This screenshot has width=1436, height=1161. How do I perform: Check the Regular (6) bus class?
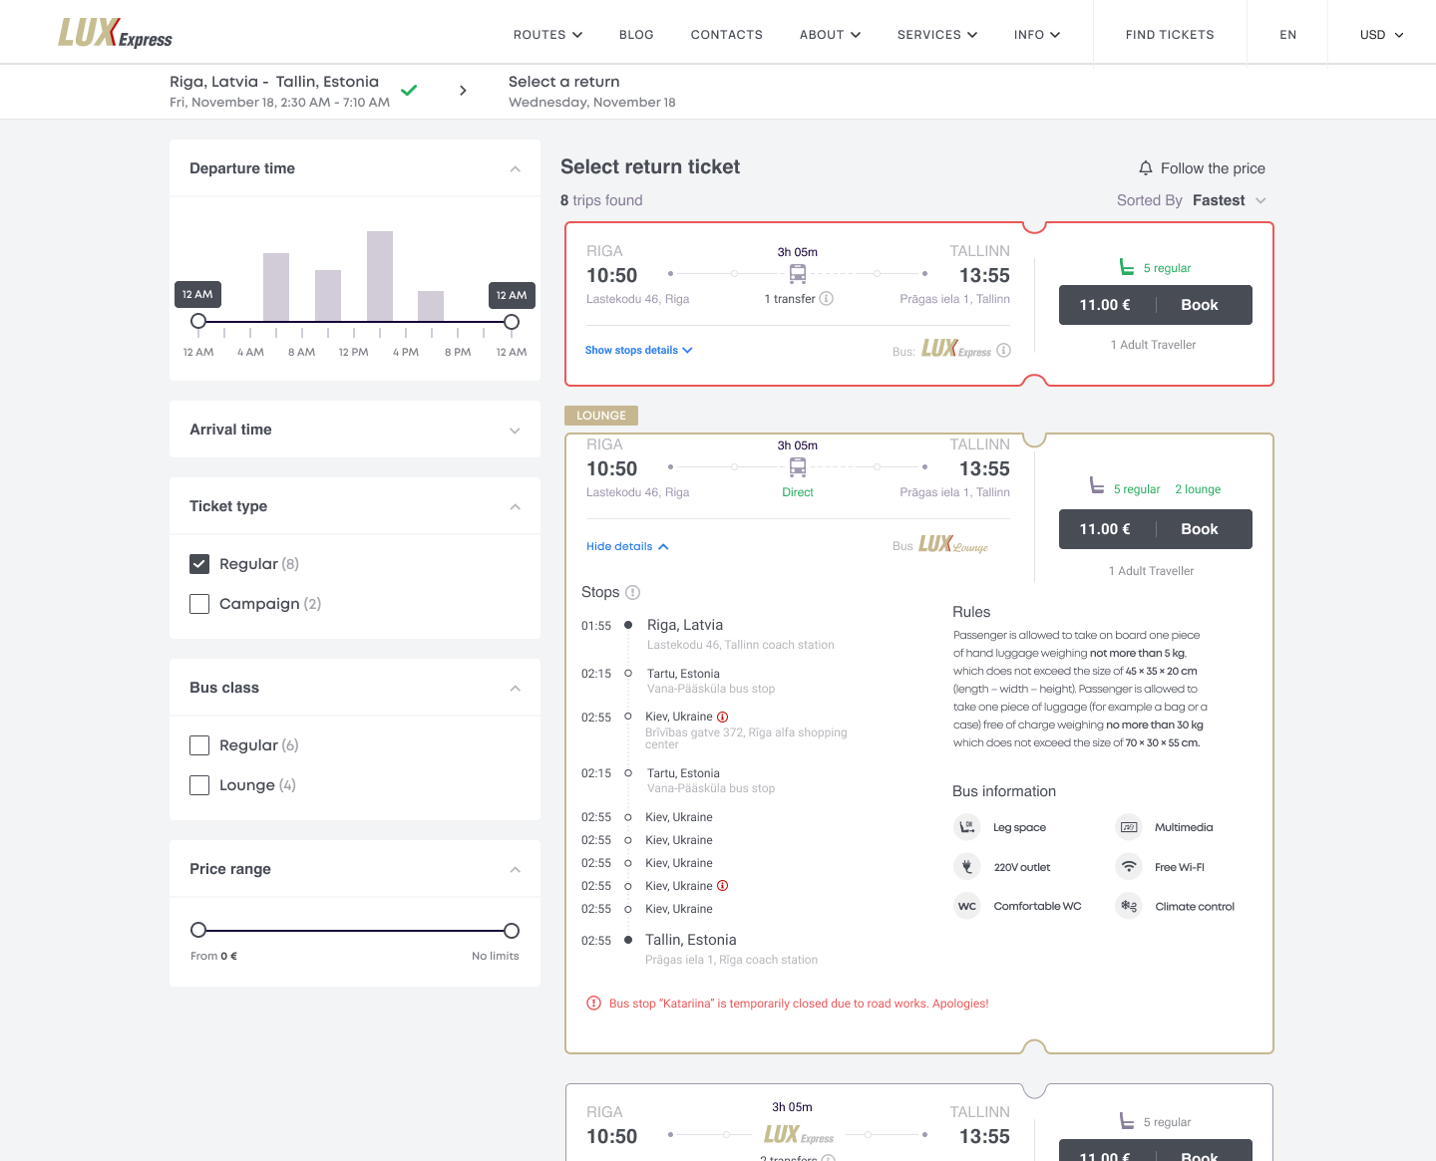pyautogui.click(x=199, y=745)
